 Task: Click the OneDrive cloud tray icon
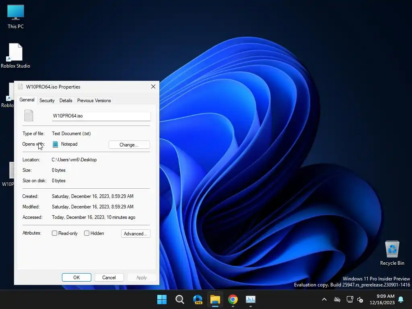[x=337, y=299]
